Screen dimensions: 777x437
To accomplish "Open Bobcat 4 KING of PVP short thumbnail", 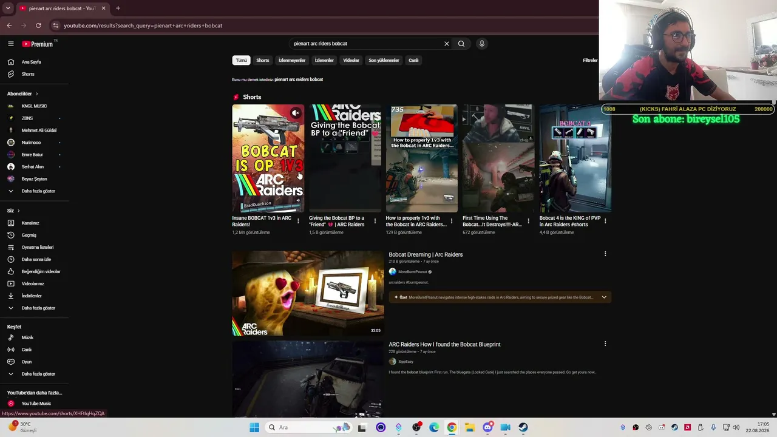I will point(575,158).
